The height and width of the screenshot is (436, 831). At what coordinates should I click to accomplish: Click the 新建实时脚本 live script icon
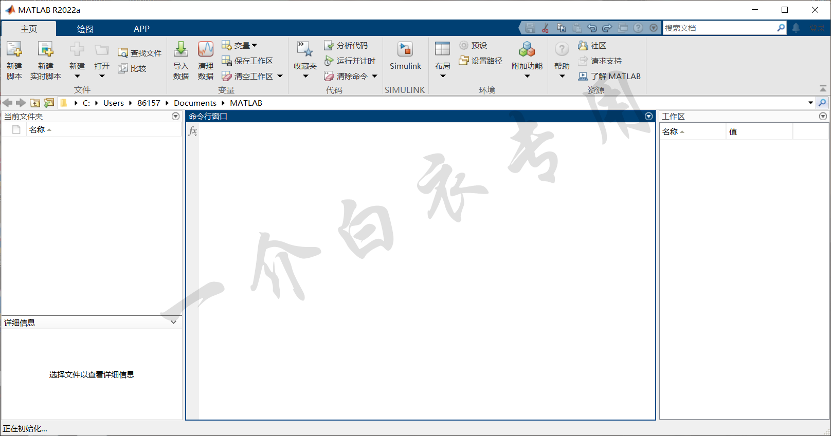tap(45, 49)
